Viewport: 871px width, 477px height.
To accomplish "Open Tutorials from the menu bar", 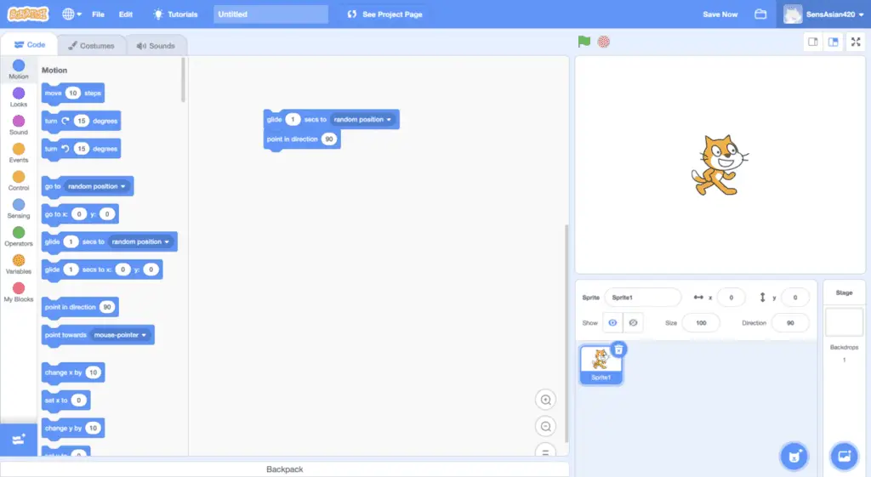I will (x=175, y=14).
